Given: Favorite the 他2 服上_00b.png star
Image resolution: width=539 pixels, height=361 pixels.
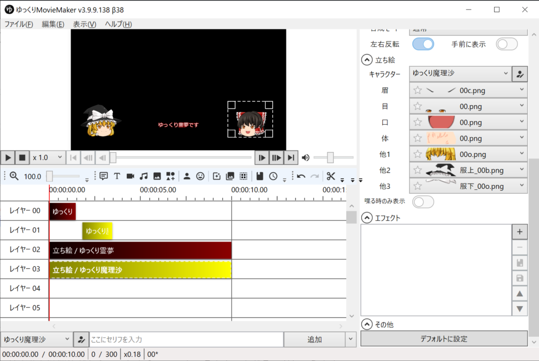Looking at the screenshot, I should [417, 170].
